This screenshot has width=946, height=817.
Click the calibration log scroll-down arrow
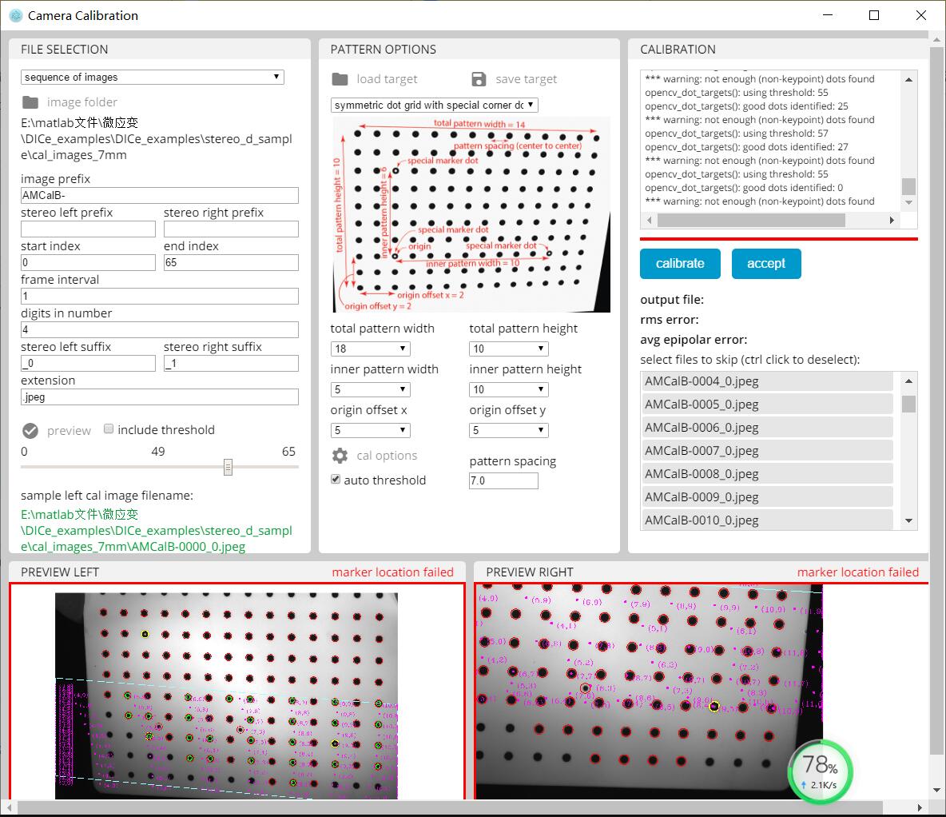tap(908, 202)
